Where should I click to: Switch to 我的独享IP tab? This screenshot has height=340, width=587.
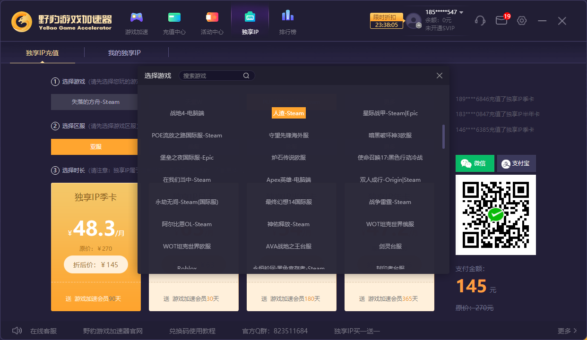124,53
